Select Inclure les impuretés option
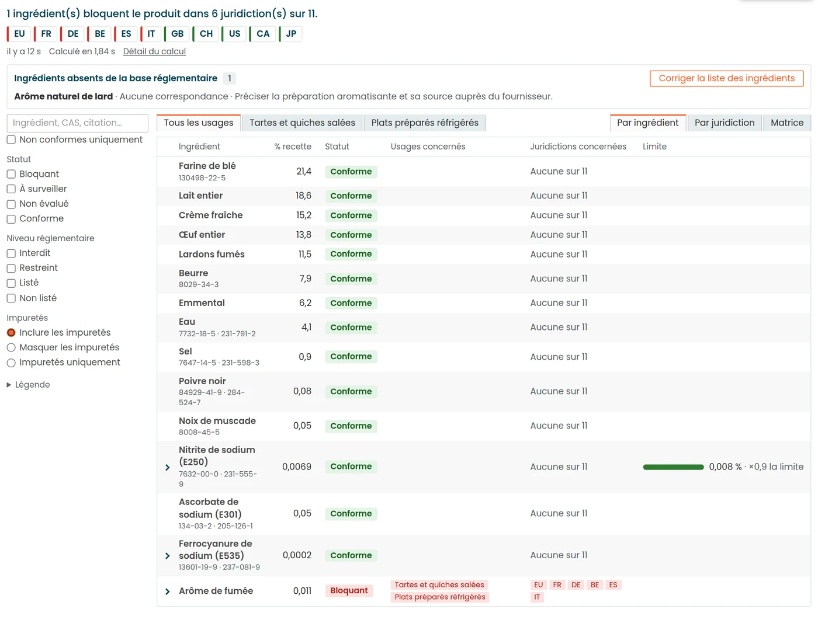This screenshot has width=818, height=623. click(11, 333)
